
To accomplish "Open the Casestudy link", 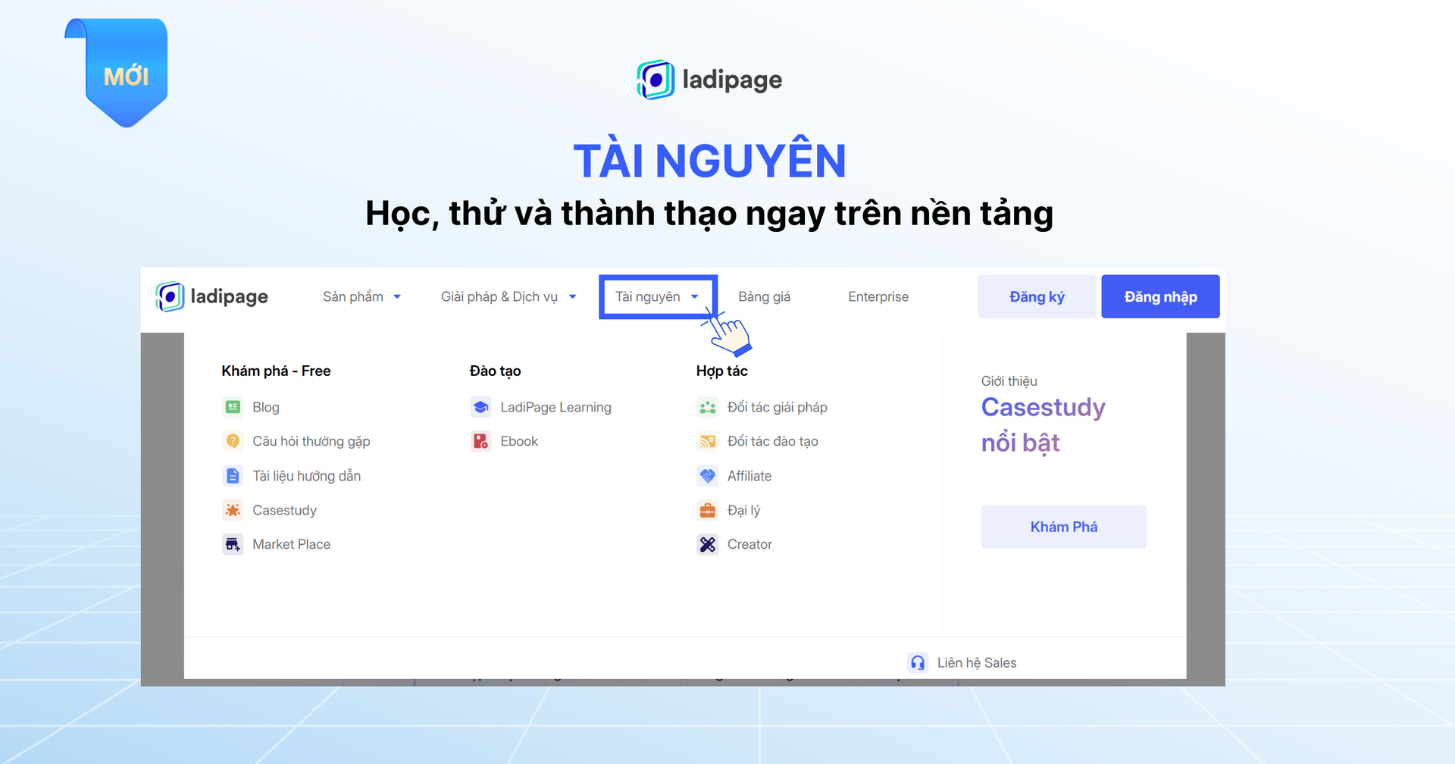I will (284, 510).
